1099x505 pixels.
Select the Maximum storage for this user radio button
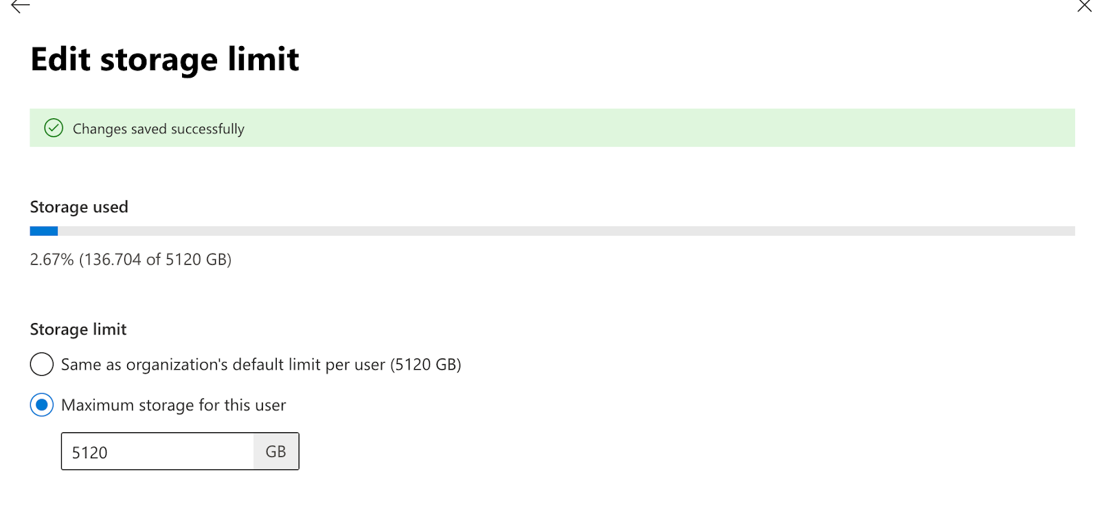coord(42,405)
